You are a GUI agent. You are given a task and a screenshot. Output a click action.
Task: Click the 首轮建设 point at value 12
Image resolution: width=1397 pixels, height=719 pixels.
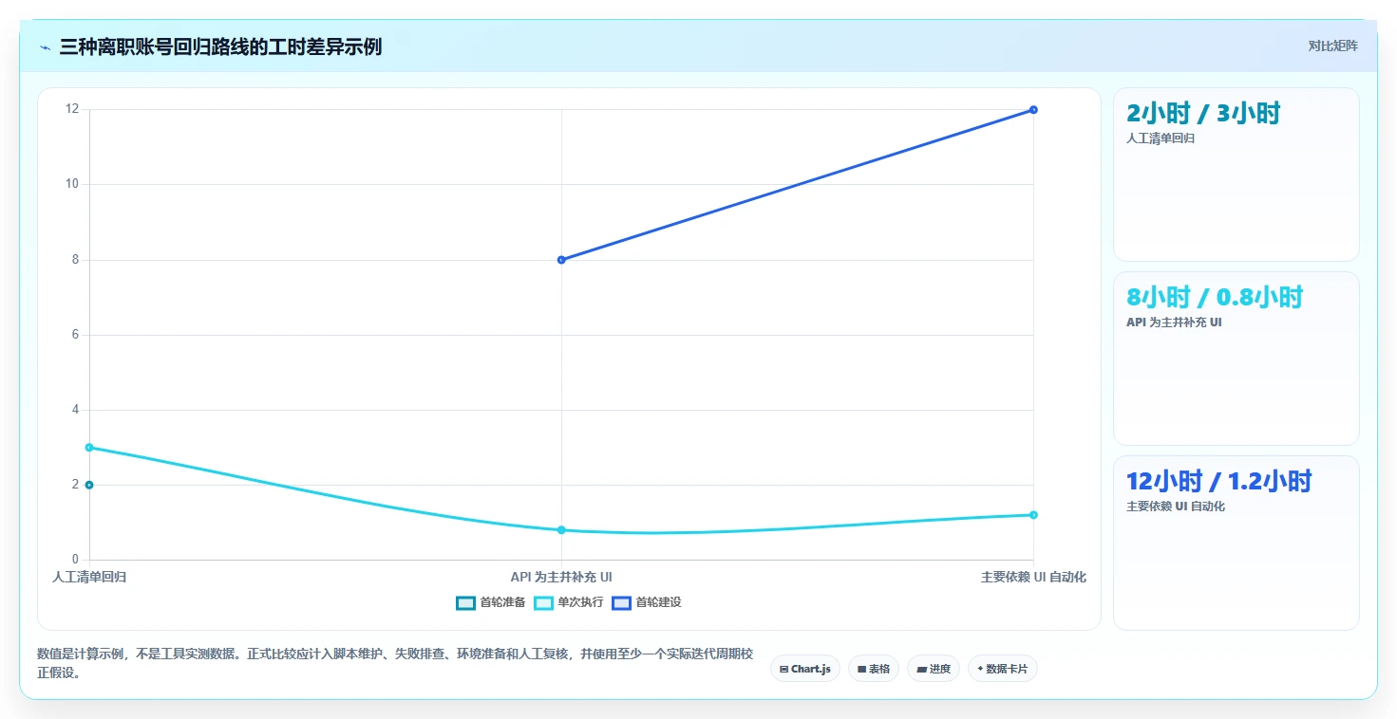1033,110
